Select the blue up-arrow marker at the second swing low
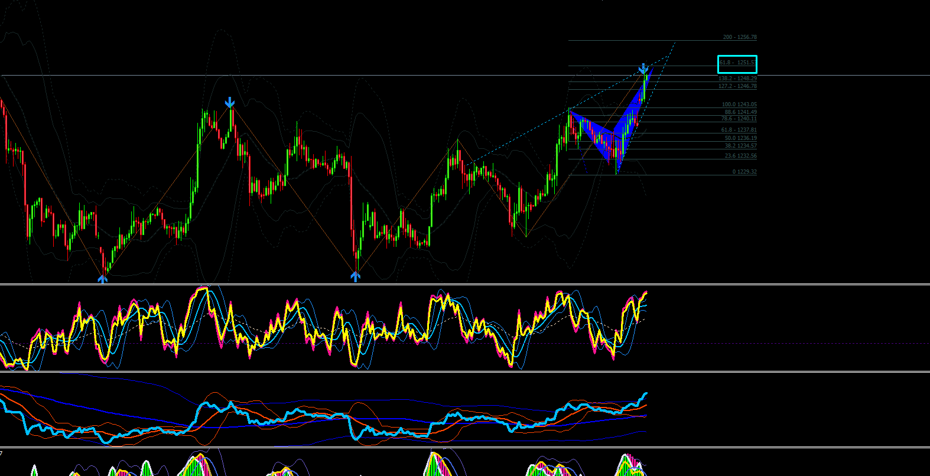 355,276
